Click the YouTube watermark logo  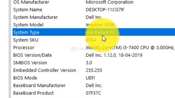(74, 49)
